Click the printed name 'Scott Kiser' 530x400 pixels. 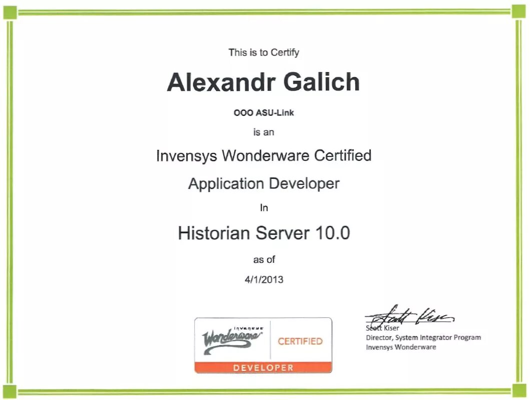pos(382,328)
